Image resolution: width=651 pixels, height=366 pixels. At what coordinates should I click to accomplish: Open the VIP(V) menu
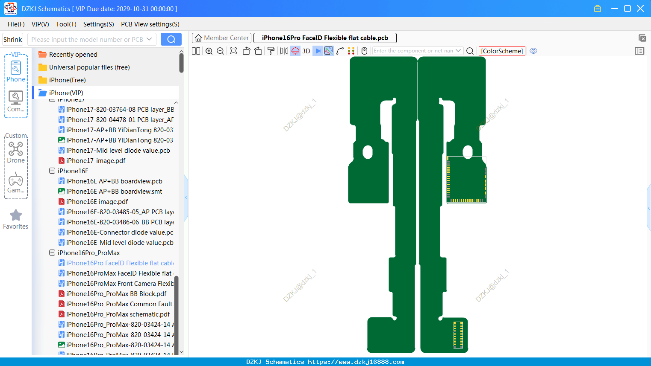point(40,24)
